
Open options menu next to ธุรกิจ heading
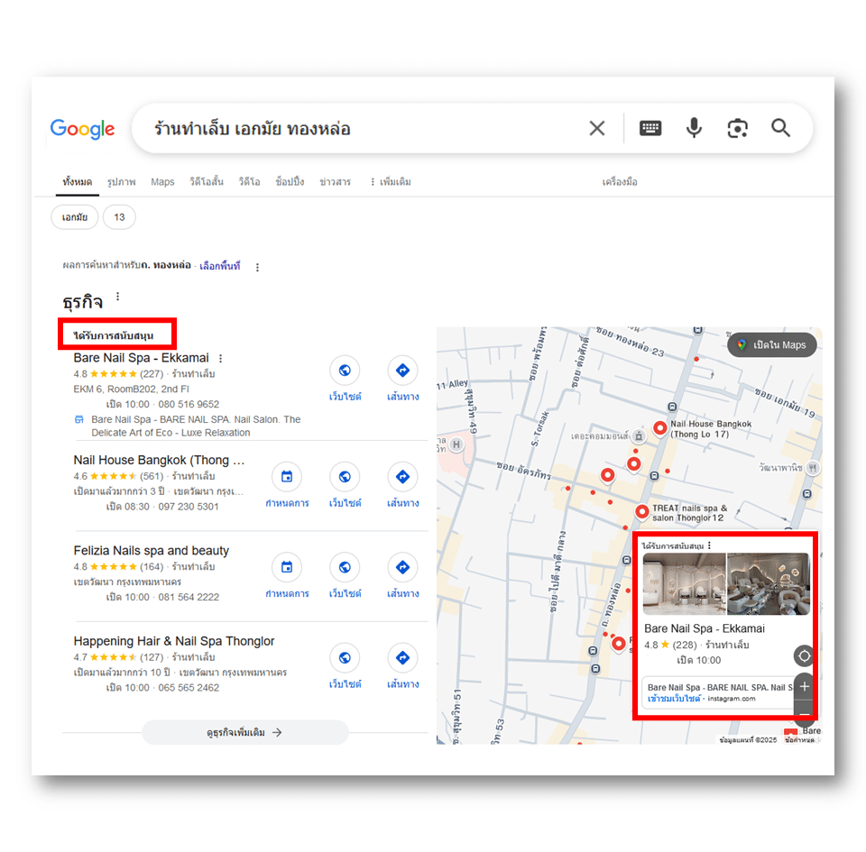[x=117, y=298]
